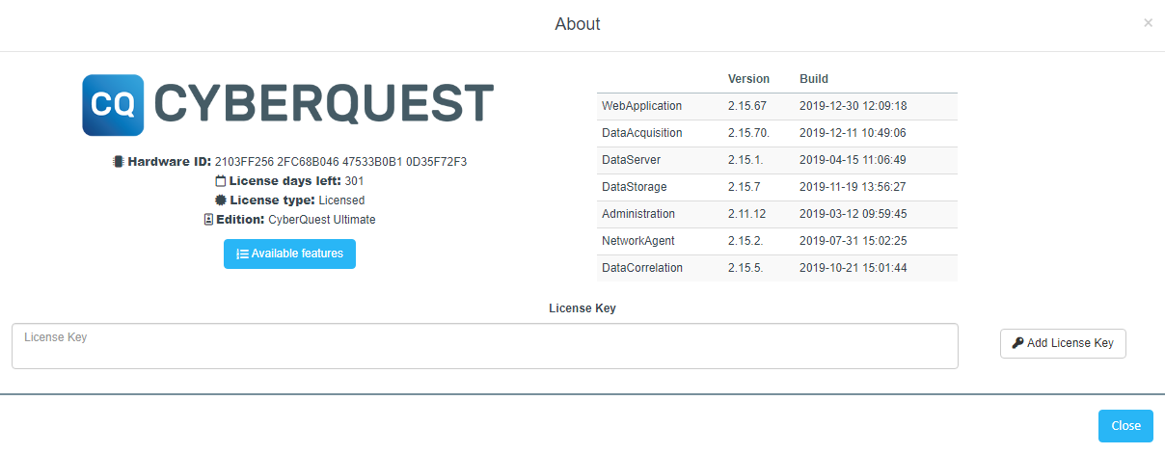This screenshot has height=454, width=1165.
Task: Click build date 2019-03-12 09:59:45
Action: click(853, 214)
